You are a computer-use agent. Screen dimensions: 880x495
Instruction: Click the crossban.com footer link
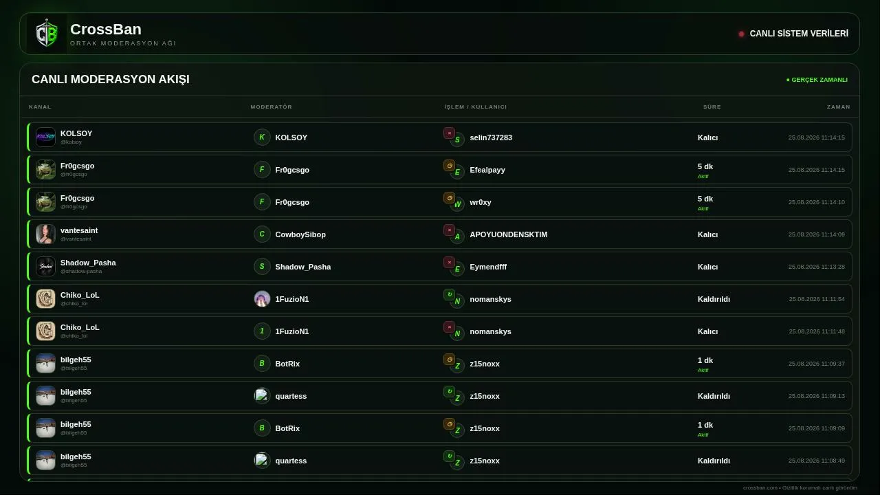pos(760,487)
